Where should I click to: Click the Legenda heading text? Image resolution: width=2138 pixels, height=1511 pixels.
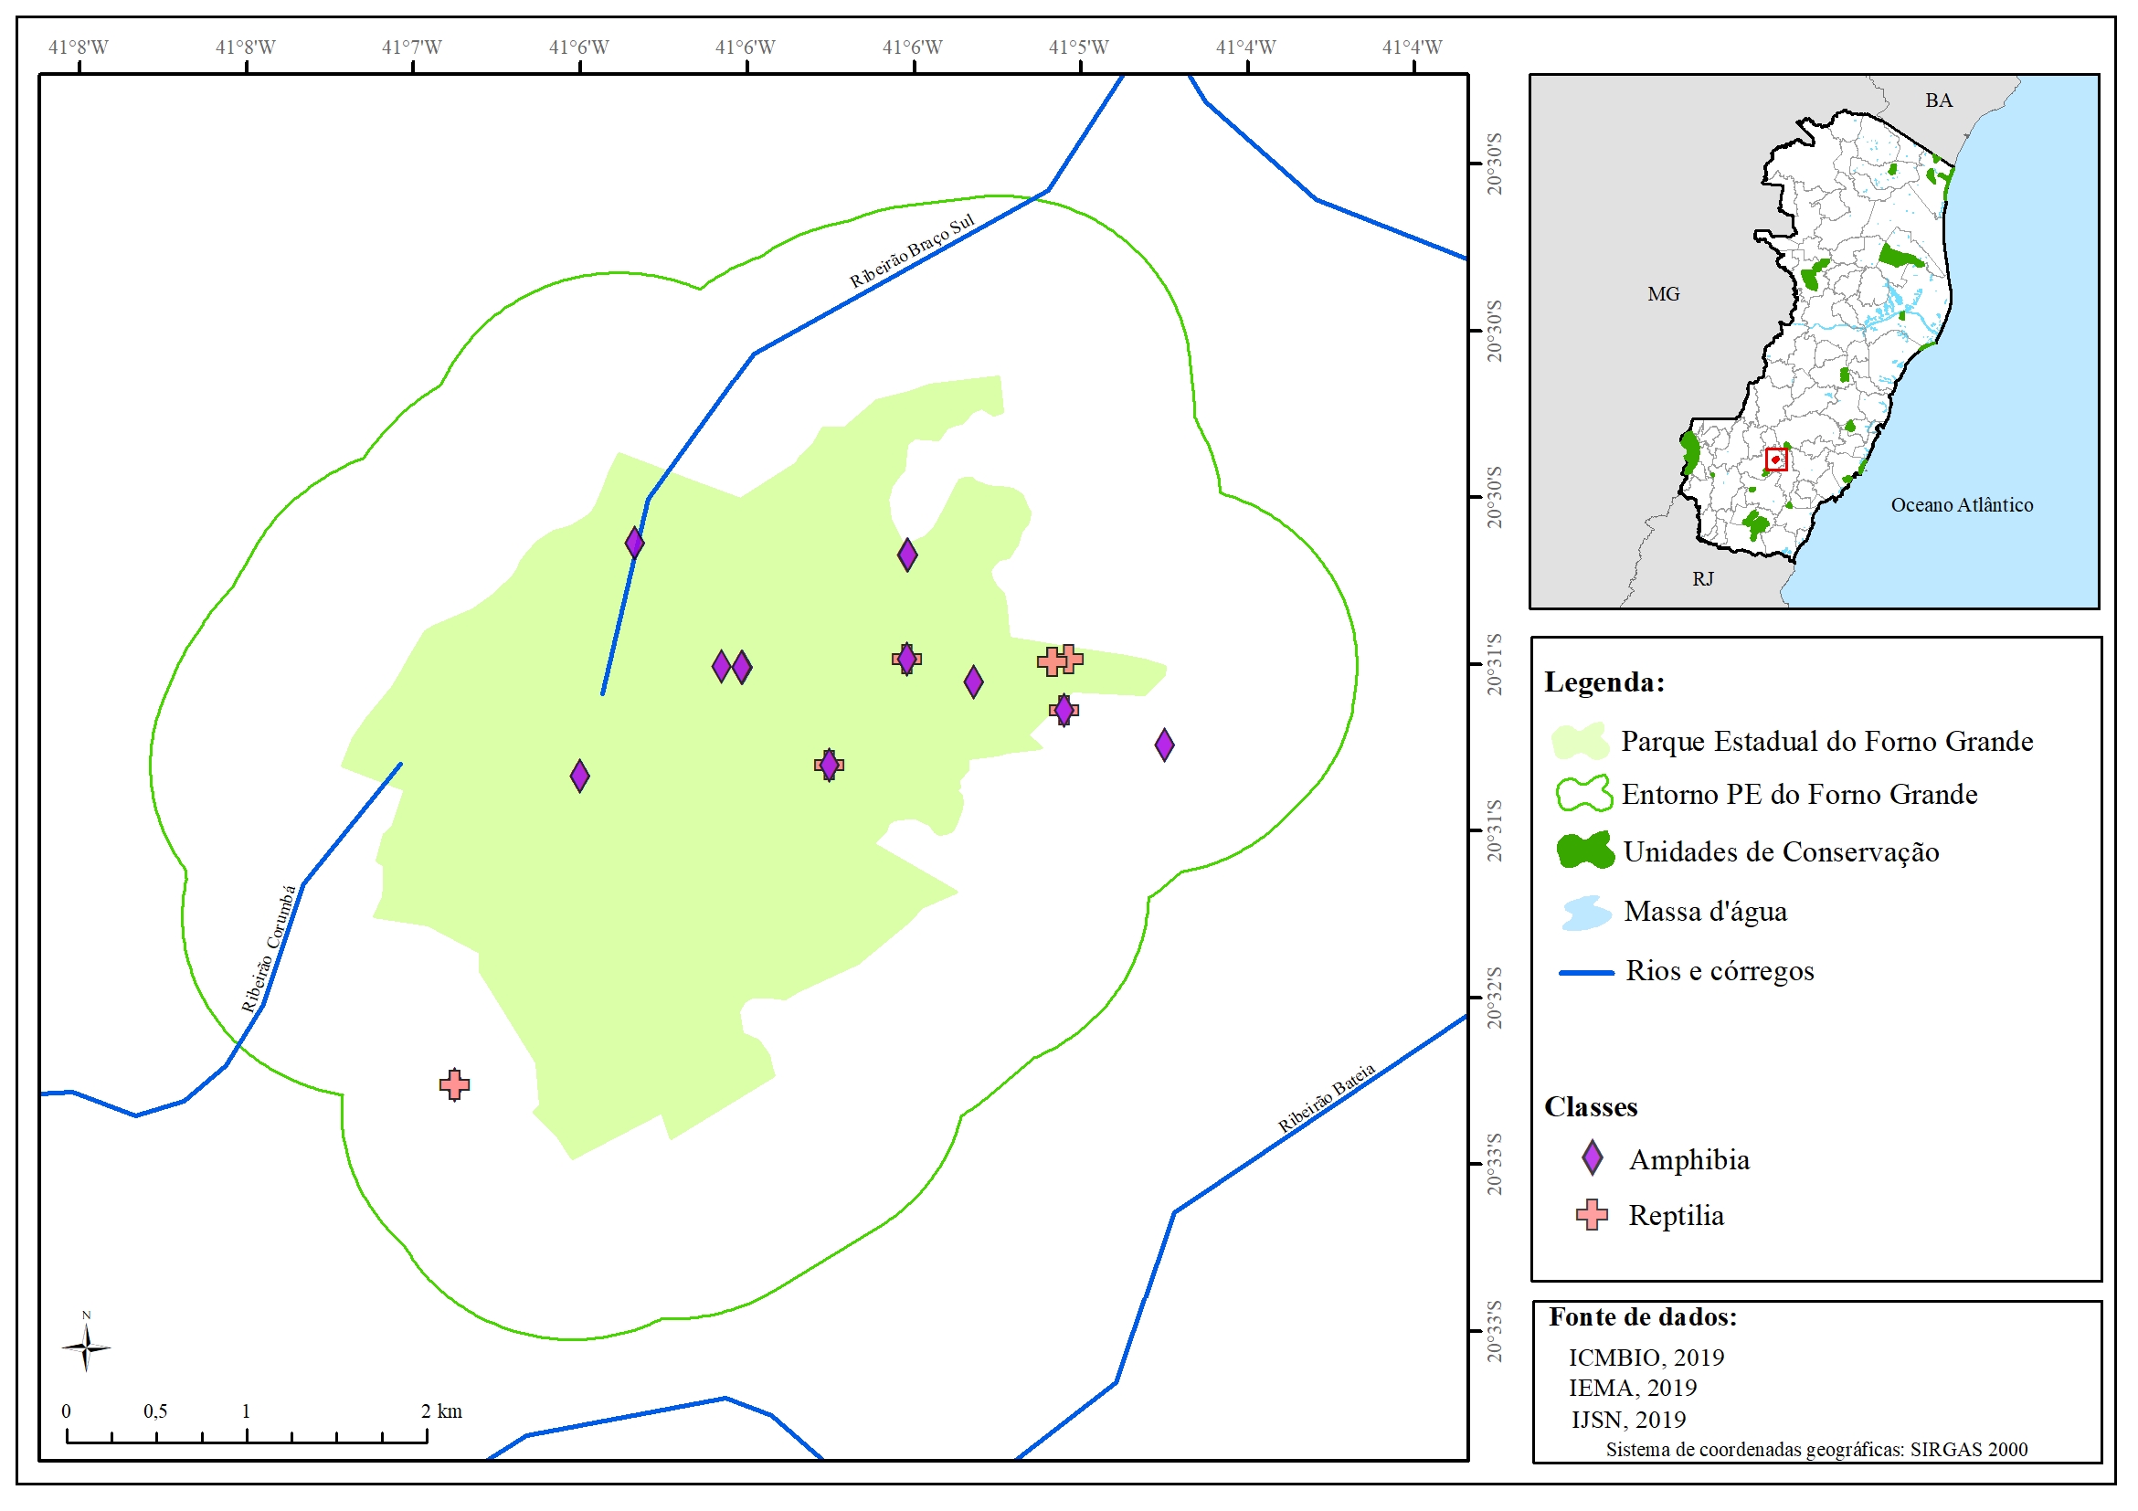point(1604,682)
